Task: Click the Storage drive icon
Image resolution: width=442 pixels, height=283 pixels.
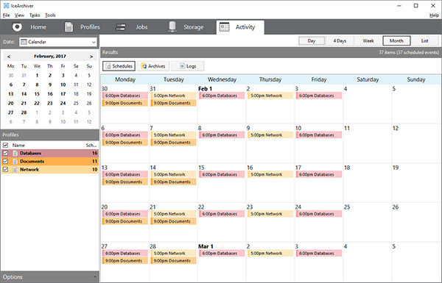Action: pos(172,26)
